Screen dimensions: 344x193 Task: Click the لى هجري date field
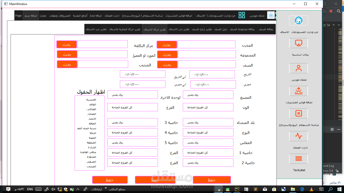(143, 84)
